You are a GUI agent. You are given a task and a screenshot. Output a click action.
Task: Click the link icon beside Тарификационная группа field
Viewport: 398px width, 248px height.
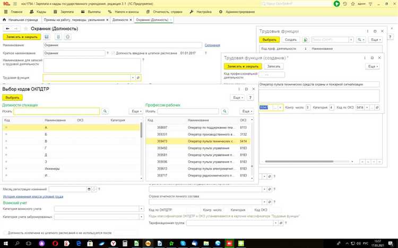click(281, 223)
